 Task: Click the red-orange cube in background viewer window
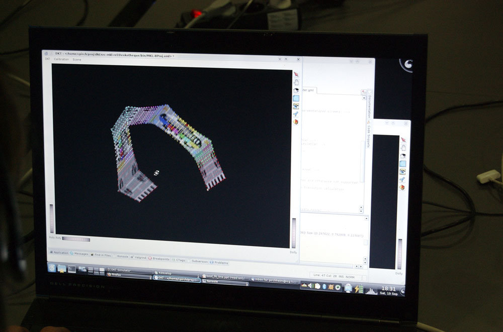[x=402, y=187]
